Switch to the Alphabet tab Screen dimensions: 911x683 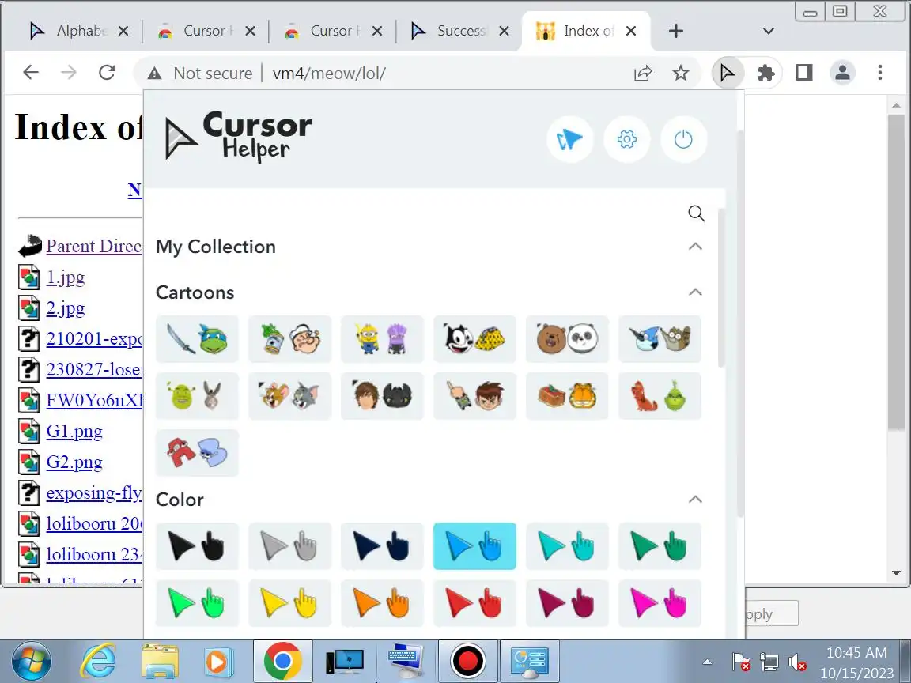coord(78,31)
